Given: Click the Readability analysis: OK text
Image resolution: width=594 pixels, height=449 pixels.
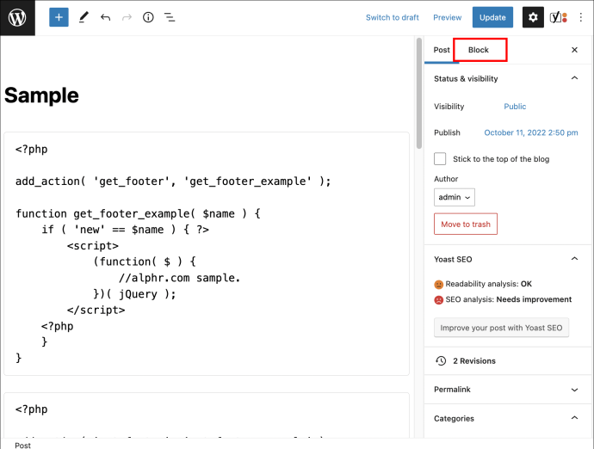Looking at the screenshot, I should click(488, 284).
